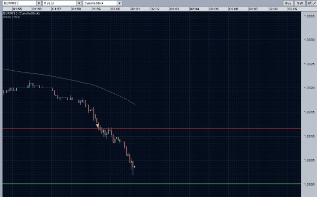This screenshot has height=197, width=317.
Task: Click the Sell button
Action: [x=300, y=3]
